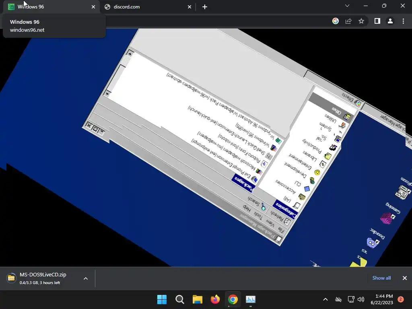Select the (All) category monitor icon

tap(297, 206)
